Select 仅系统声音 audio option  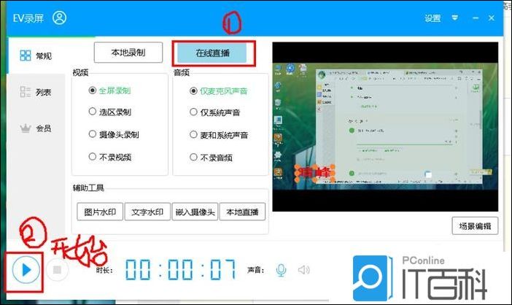click(215, 112)
